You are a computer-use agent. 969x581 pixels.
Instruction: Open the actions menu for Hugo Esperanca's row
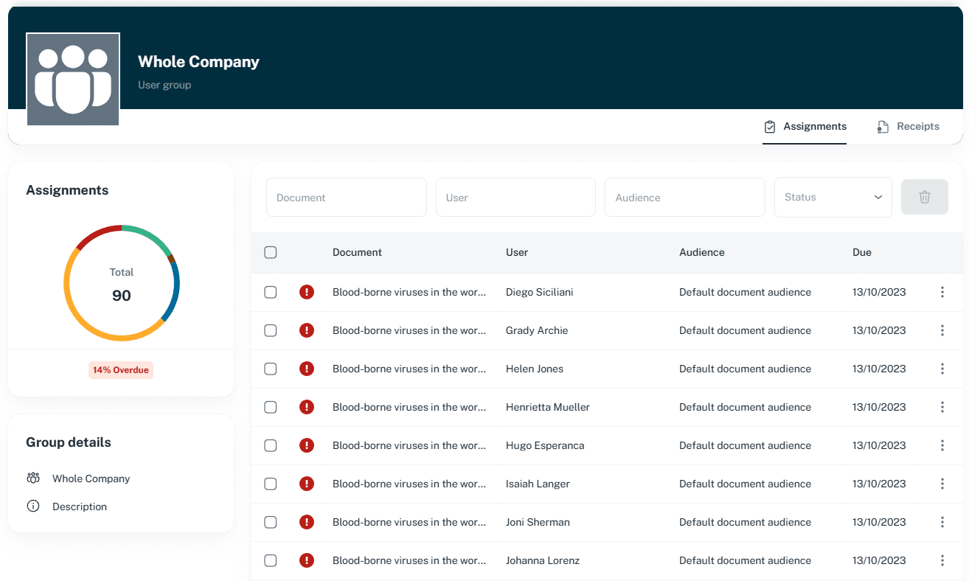pyautogui.click(x=942, y=445)
